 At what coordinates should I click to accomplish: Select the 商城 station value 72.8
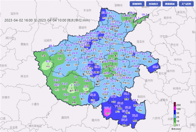135,116
